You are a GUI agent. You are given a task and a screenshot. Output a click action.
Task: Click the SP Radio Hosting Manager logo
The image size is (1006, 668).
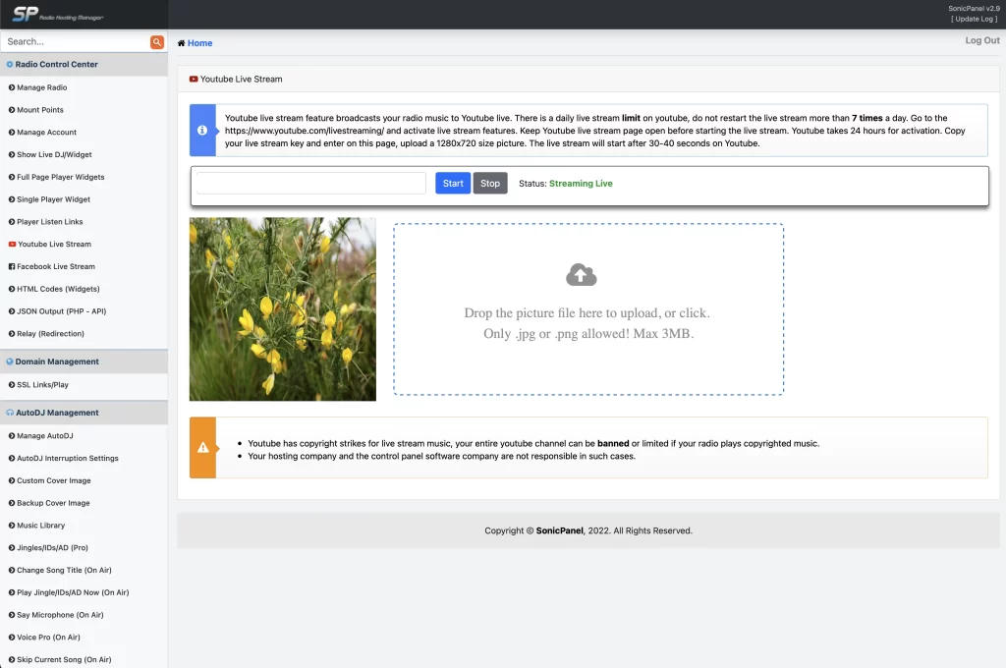[x=58, y=14]
